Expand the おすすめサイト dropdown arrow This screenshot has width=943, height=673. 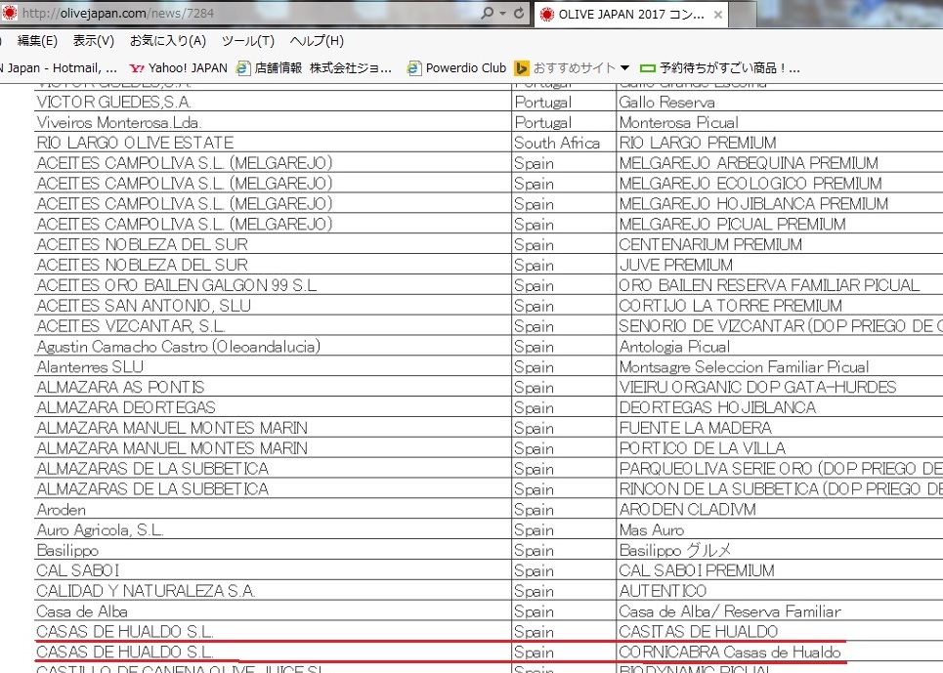(624, 68)
